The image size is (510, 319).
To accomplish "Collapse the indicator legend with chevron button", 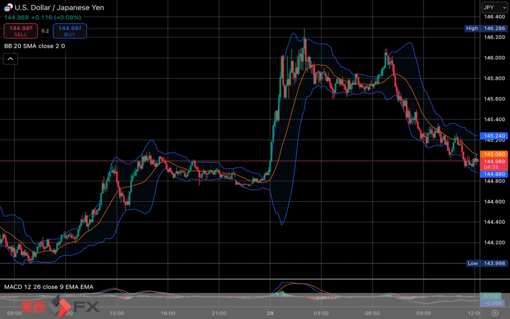I will [x=10, y=59].
